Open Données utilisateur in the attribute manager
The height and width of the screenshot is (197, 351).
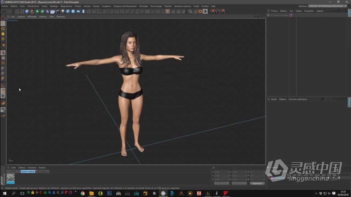(x=298, y=99)
